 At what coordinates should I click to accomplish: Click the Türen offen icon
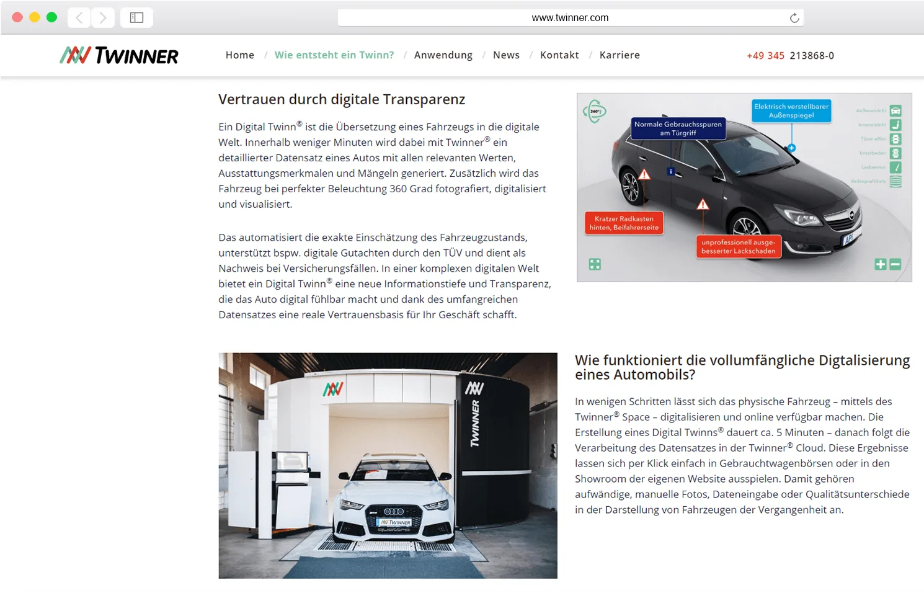(895, 140)
